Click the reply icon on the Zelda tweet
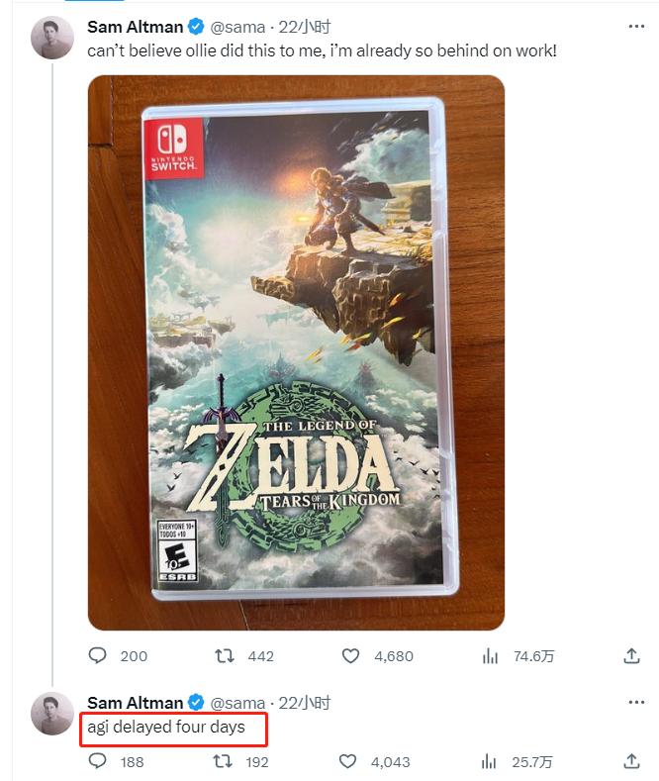 [x=97, y=655]
